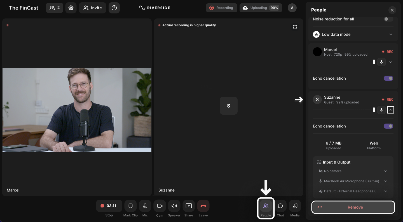The height and width of the screenshot is (222, 403).
Task: Click the Riverside logo
Action: pos(154,8)
